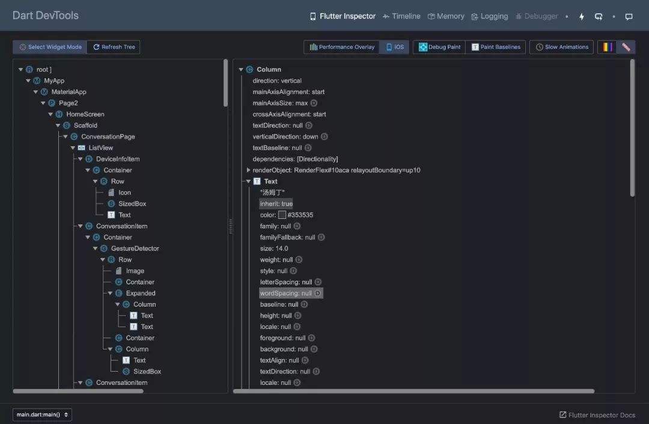Click the HomeScreen H icon
Screen dimensions: 649x424
tap(59, 114)
